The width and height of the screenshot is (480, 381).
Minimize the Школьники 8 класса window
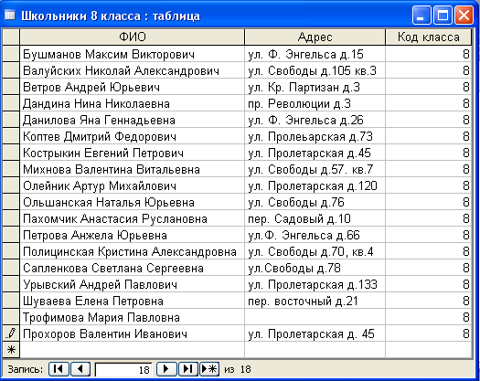(421, 16)
